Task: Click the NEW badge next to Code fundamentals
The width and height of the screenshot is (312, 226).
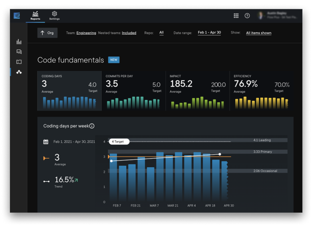Action: pyautogui.click(x=114, y=60)
